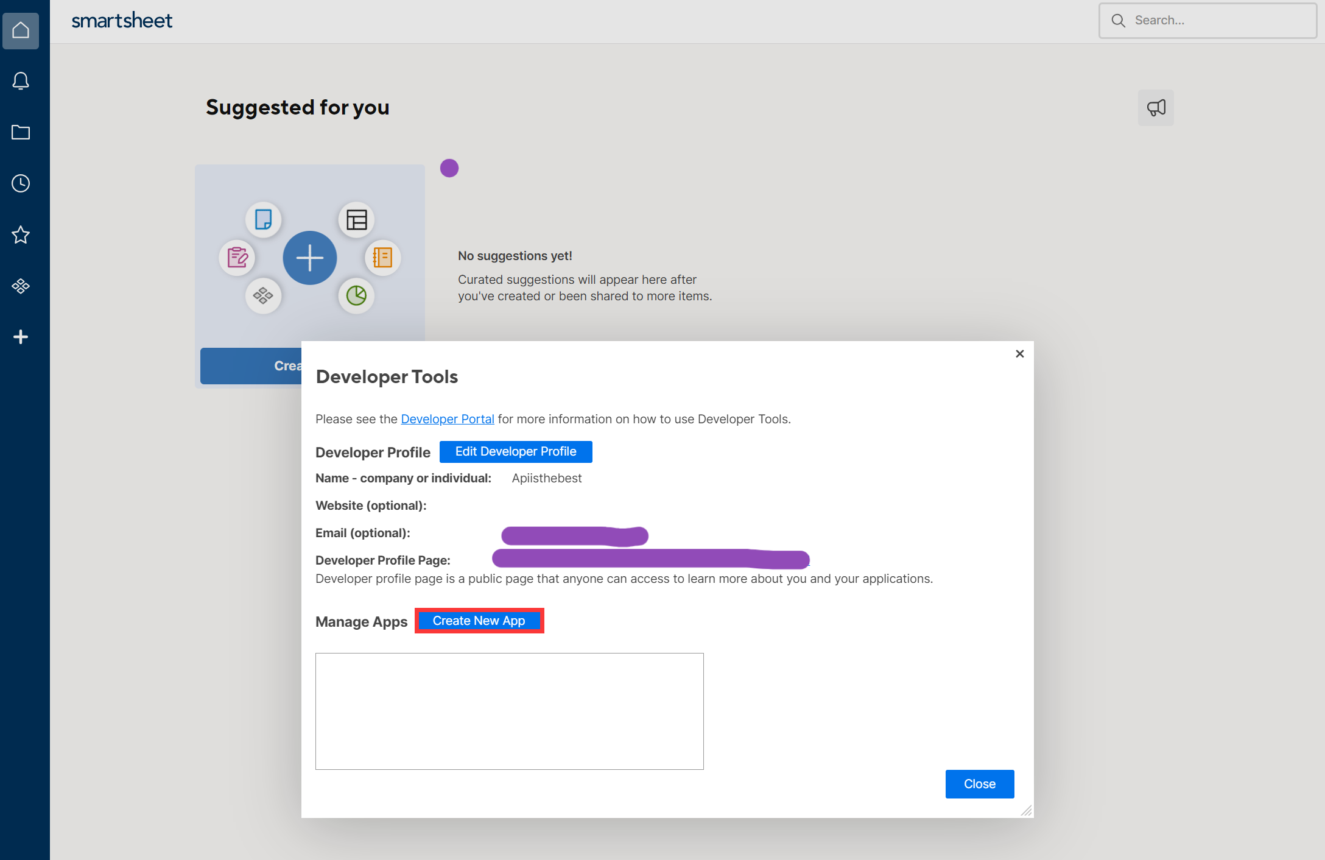Image resolution: width=1325 pixels, height=860 pixels.
Task: Click Edit Developer Profile button
Action: click(x=516, y=451)
